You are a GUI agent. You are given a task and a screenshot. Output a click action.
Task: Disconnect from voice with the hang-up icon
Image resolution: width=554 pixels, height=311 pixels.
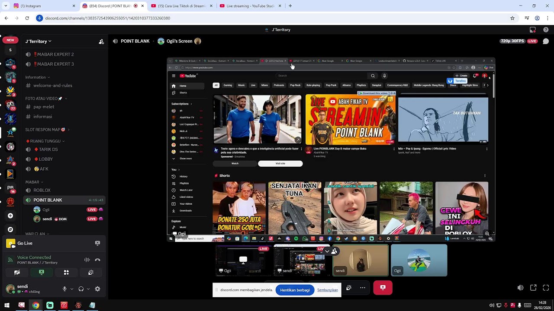pyautogui.click(x=97, y=260)
